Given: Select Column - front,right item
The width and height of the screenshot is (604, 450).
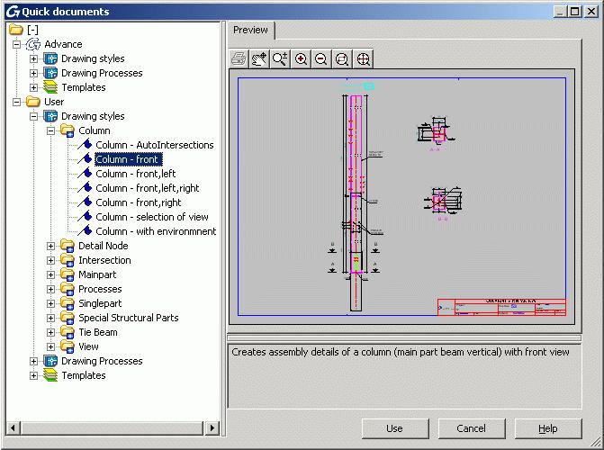Looking at the screenshot, I should pyautogui.click(x=139, y=202).
